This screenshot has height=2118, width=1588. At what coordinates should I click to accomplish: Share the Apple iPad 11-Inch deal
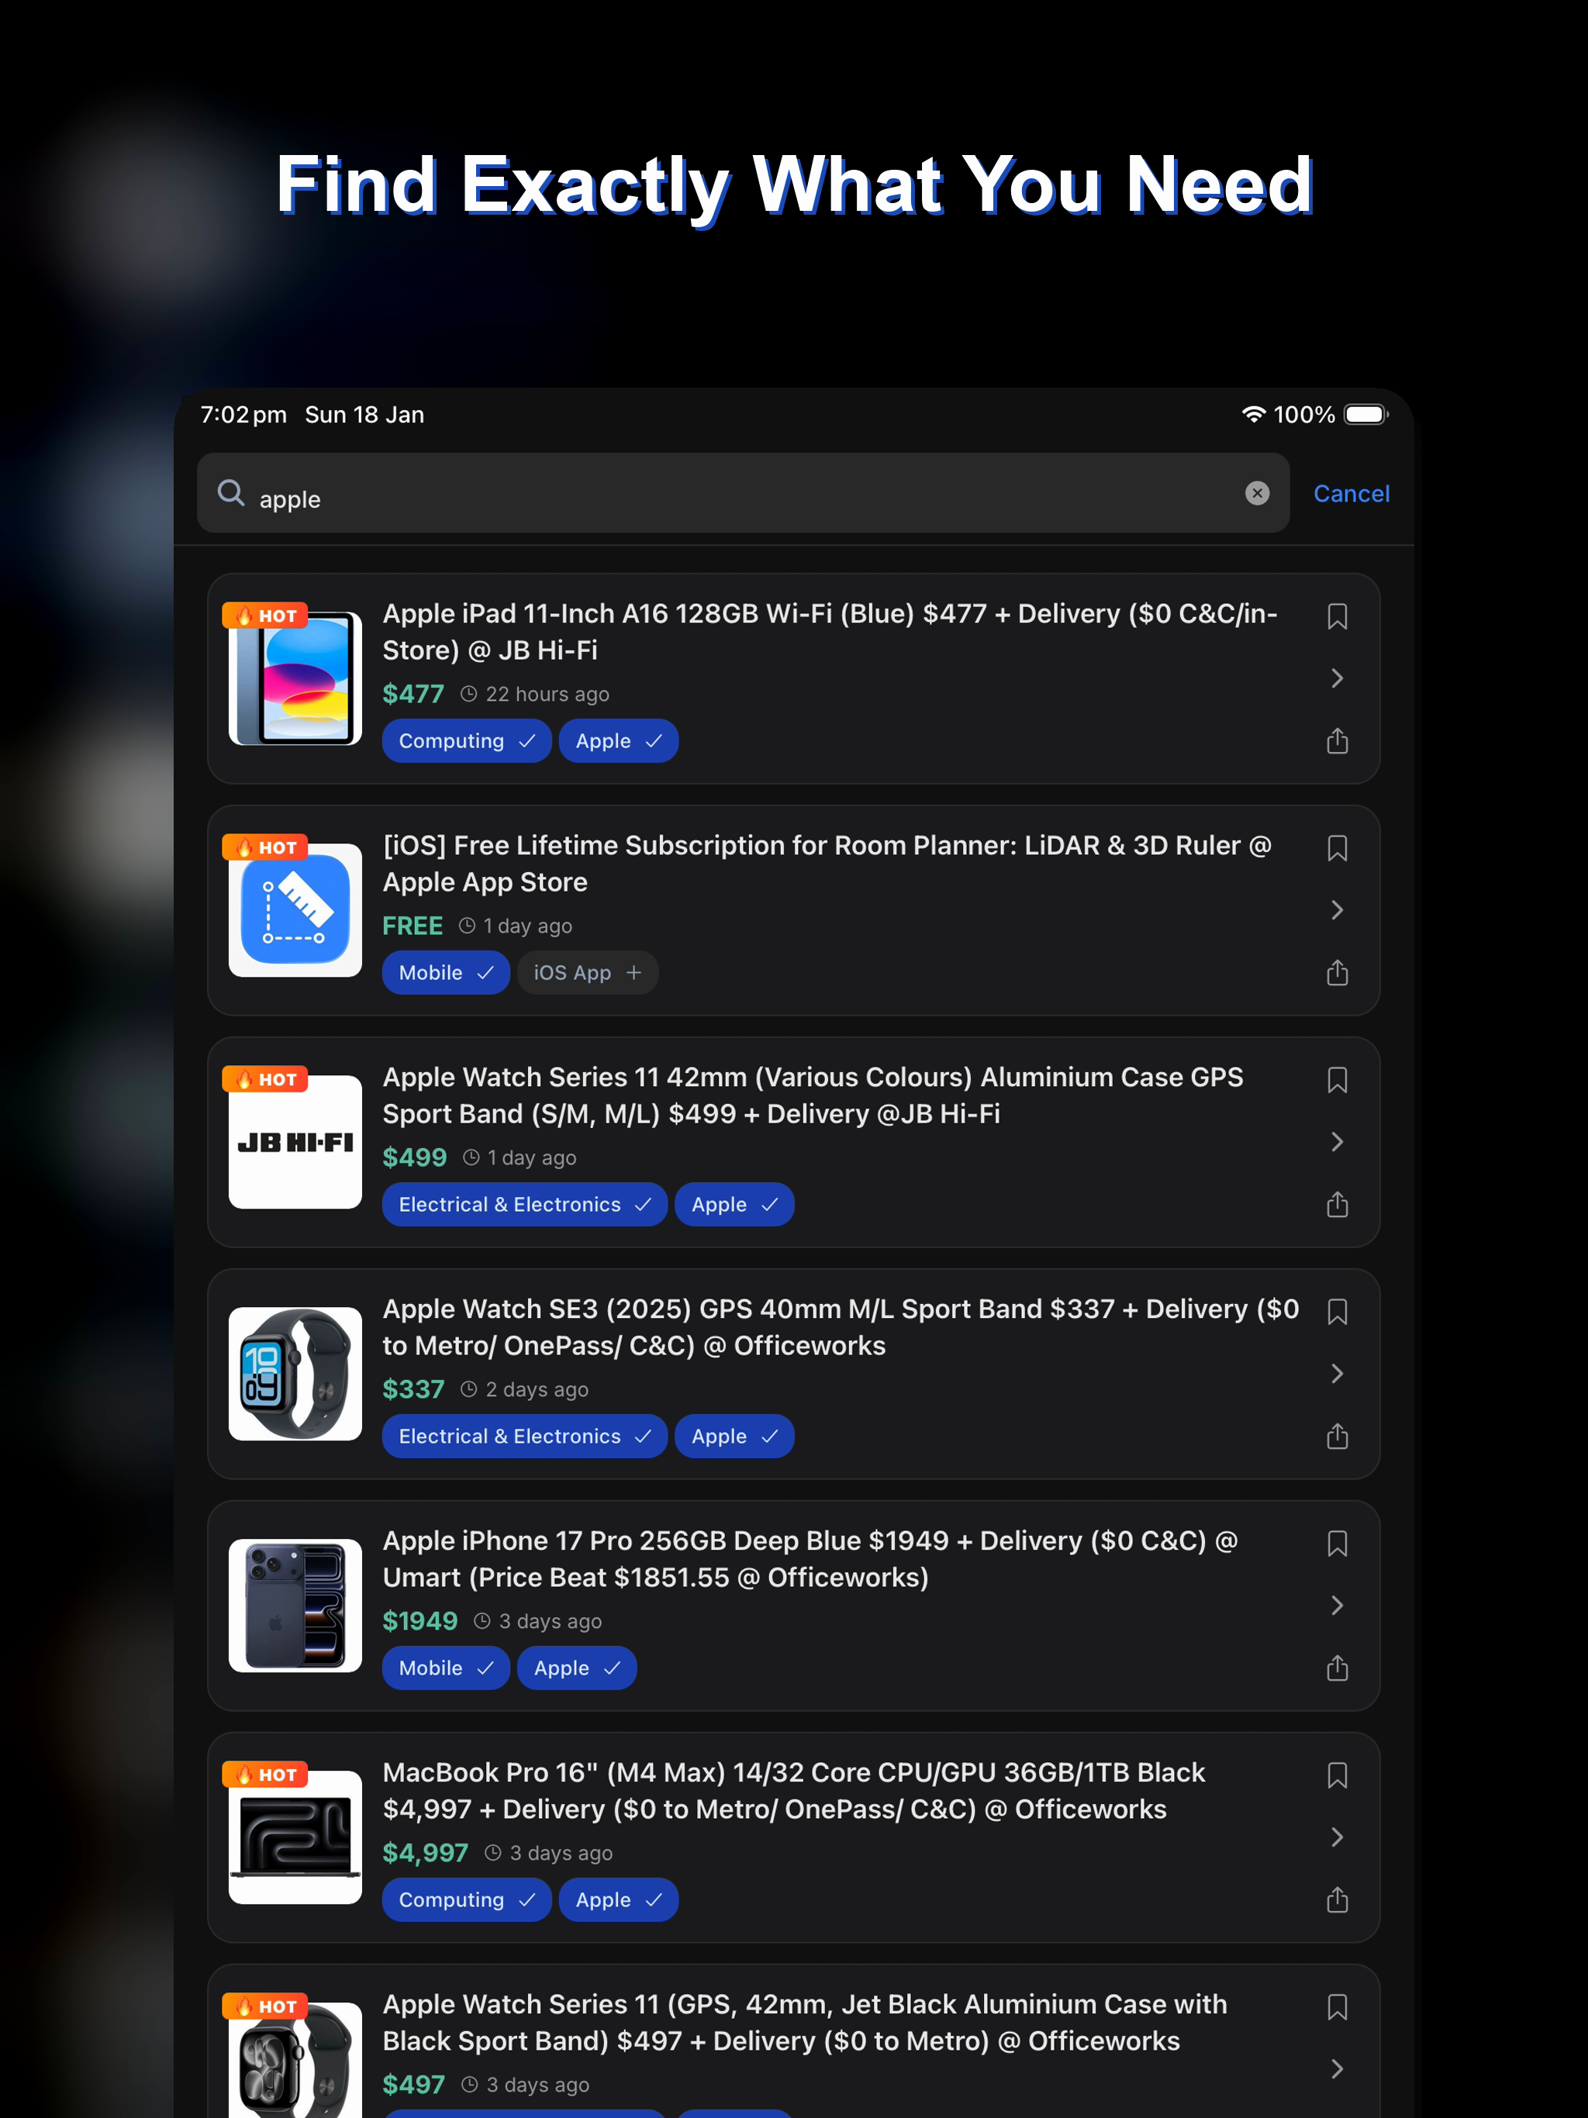click(x=1337, y=740)
